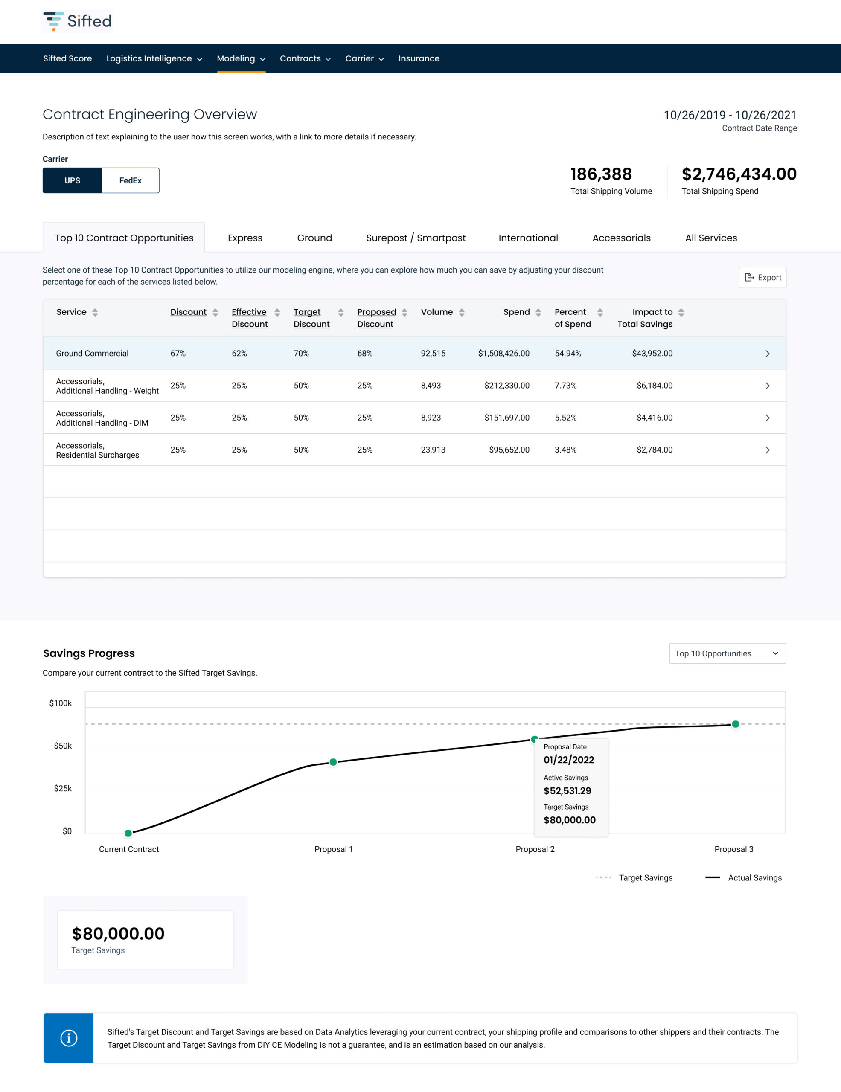Screen dimensions: 841x1092
Task: Open Ground Commercial row chevron
Action: (x=767, y=354)
